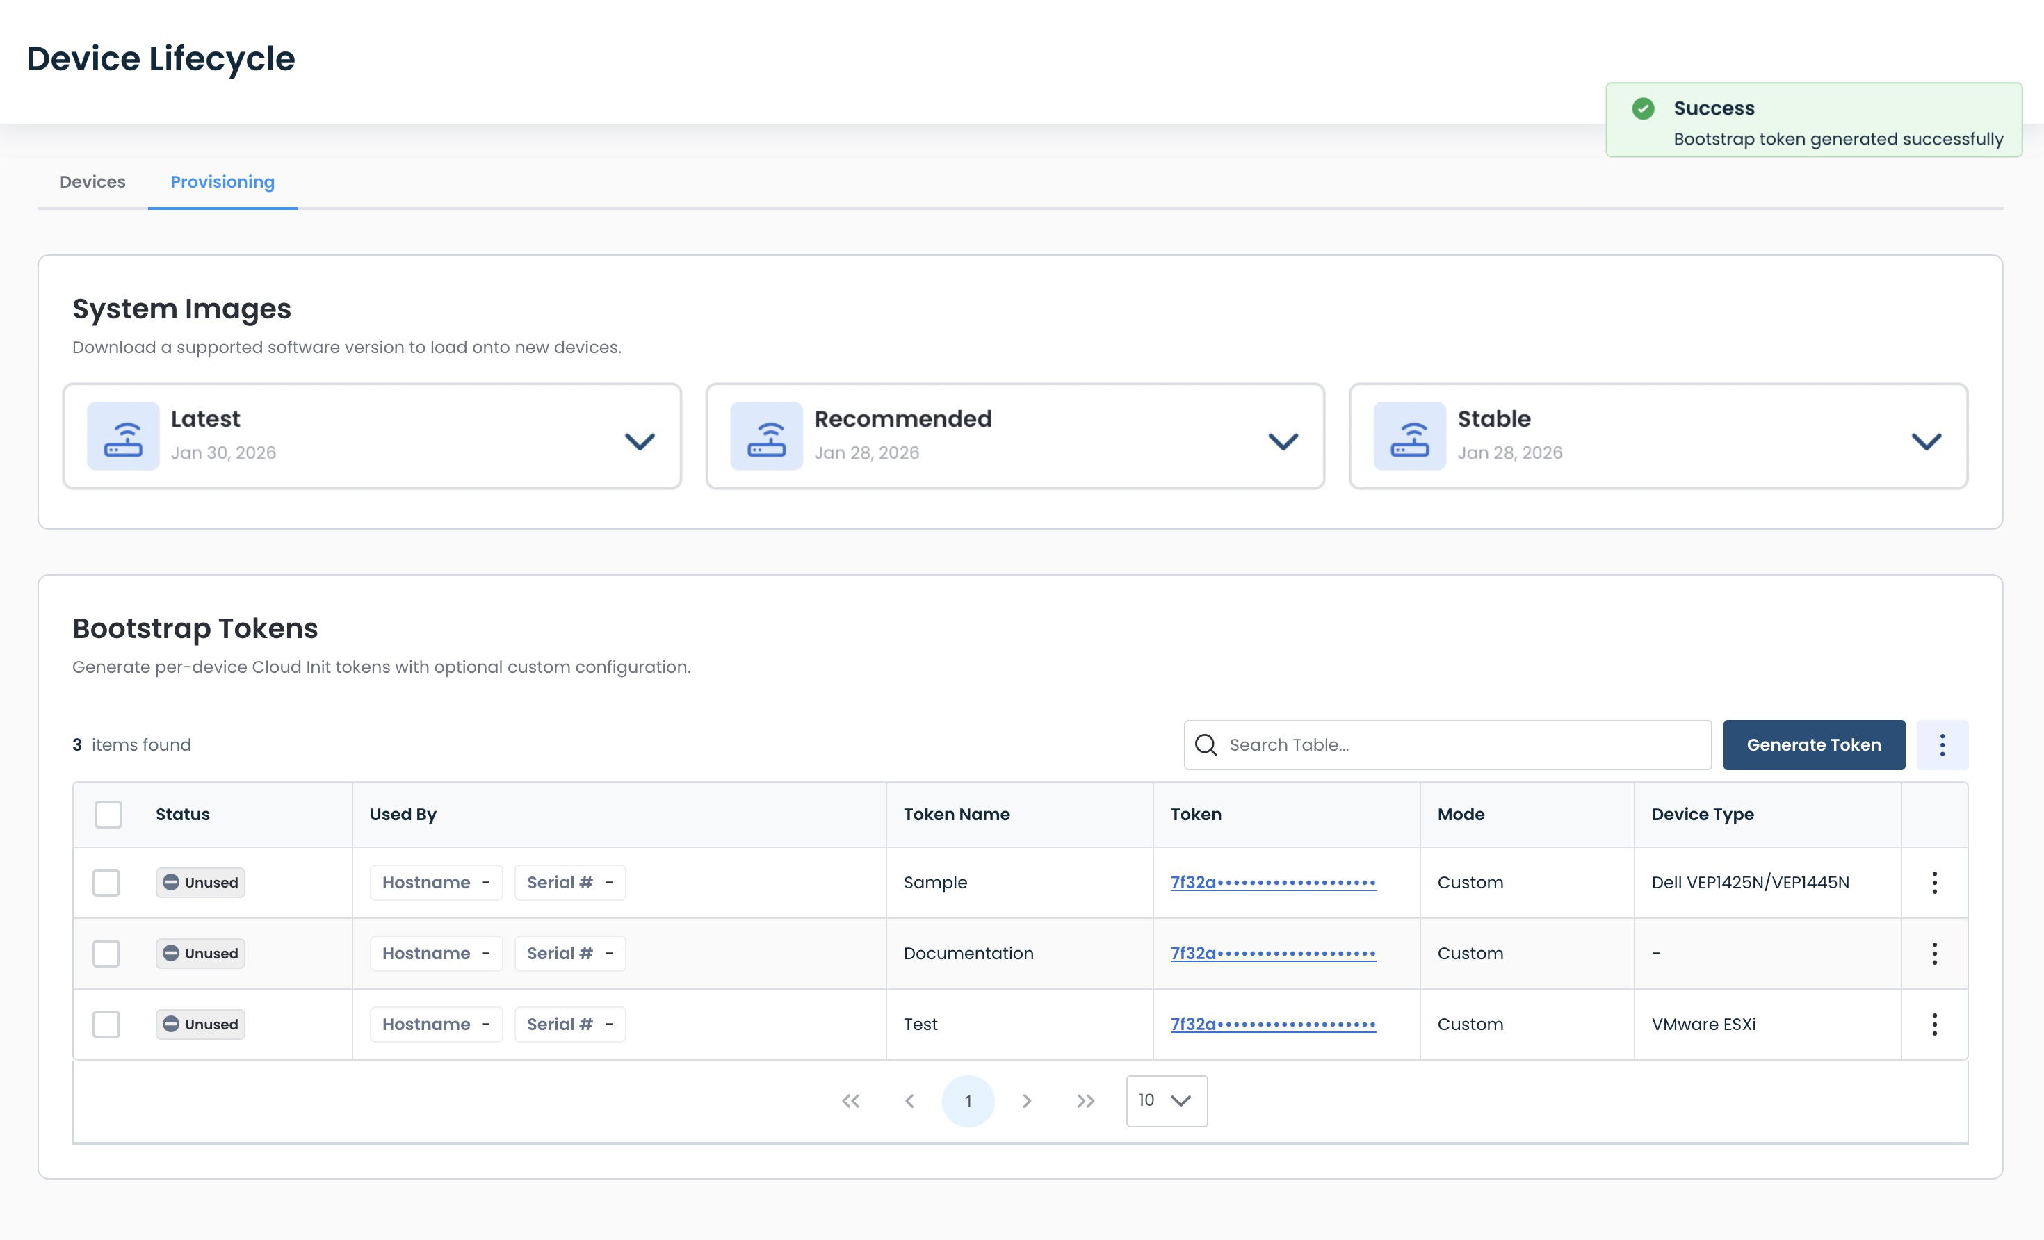Open row actions menu for Documentation token
The width and height of the screenshot is (2044, 1240).
(1934, 954)
